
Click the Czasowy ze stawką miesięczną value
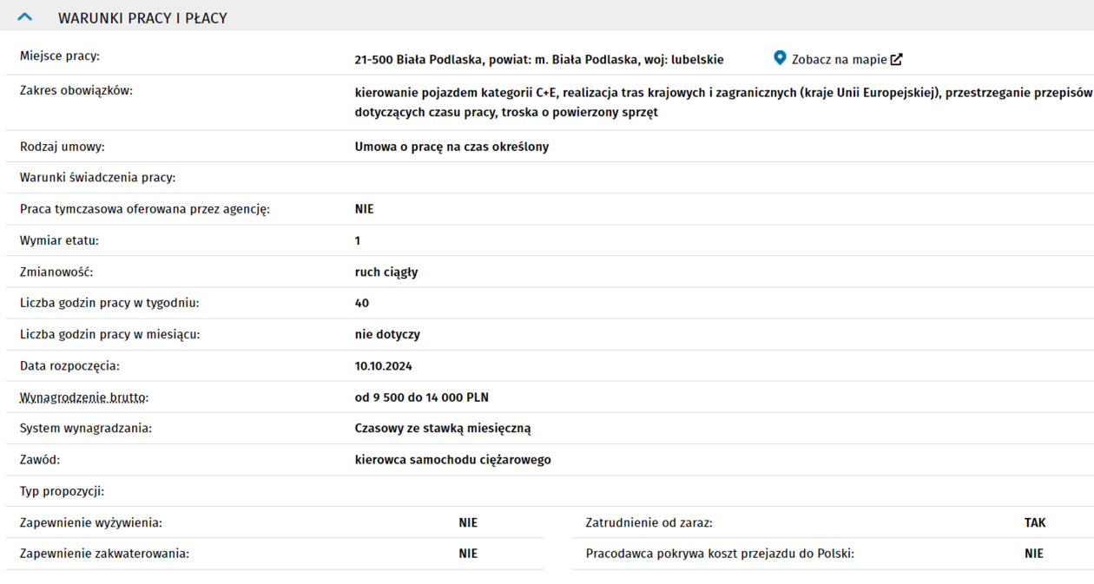point(442,429)
